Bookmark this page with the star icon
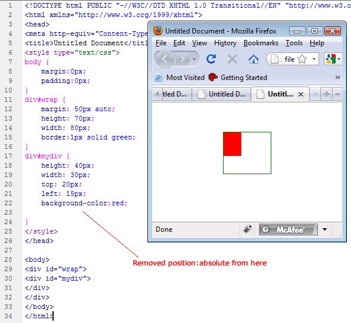Screen dimensions: 351x323 coord(302,59)
